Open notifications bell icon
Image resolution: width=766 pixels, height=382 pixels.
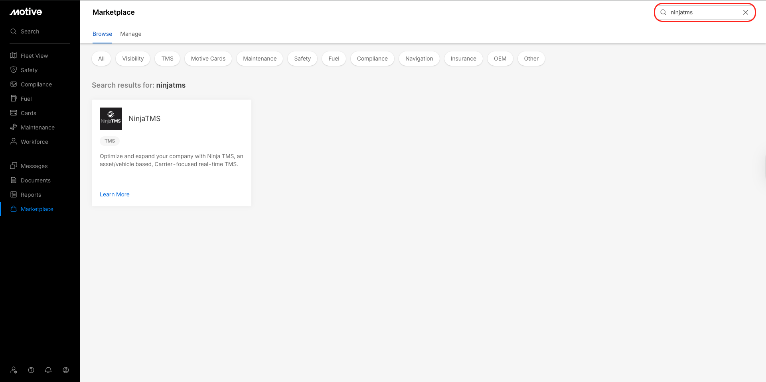click(x=48, y=370)
